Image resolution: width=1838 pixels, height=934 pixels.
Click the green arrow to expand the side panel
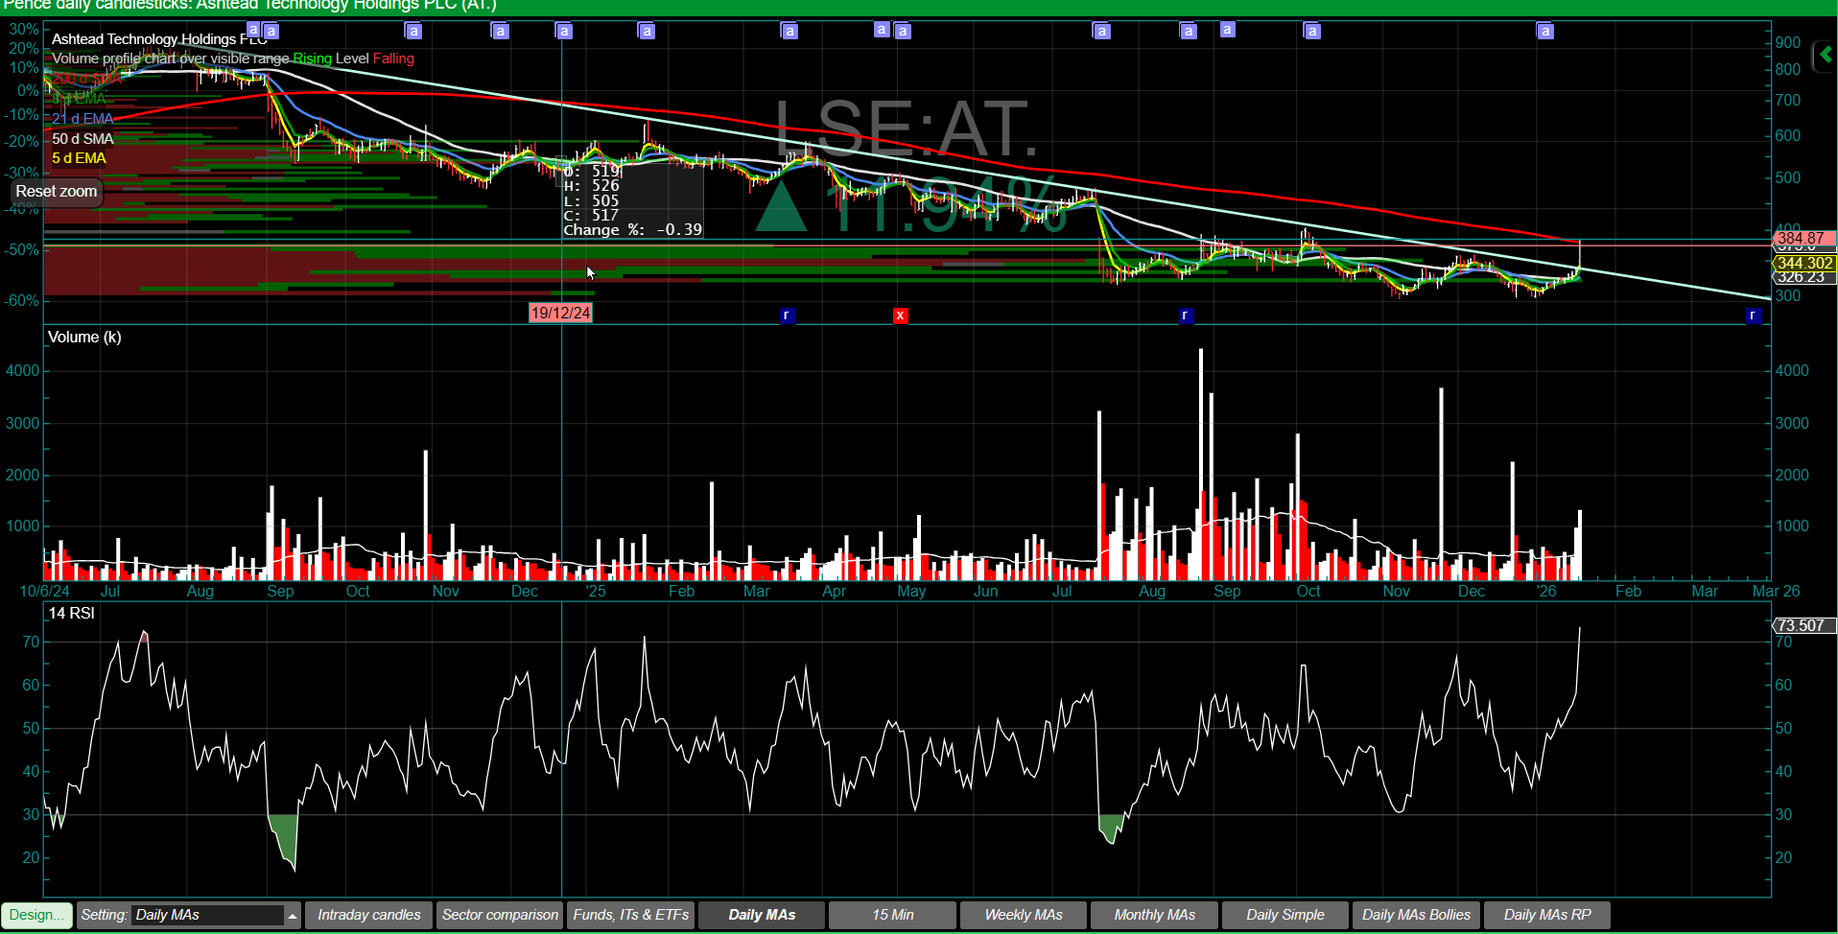1825,56
